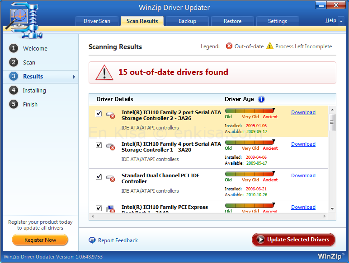Image resolution: width=349 pixels, height=263 pixels.
Task: Click the play icon on Update Selected Drivers
Action: point(260,240)
